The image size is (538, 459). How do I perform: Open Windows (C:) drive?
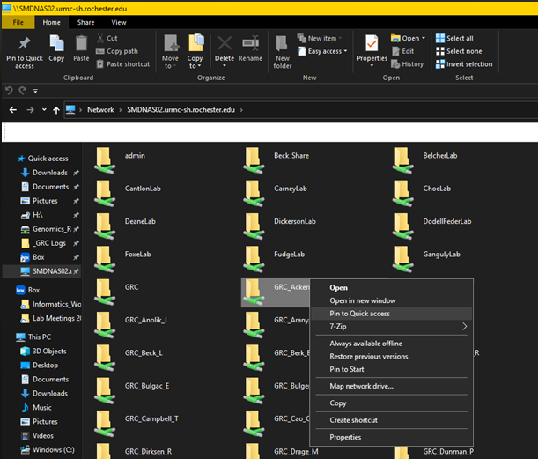point(48,449)
